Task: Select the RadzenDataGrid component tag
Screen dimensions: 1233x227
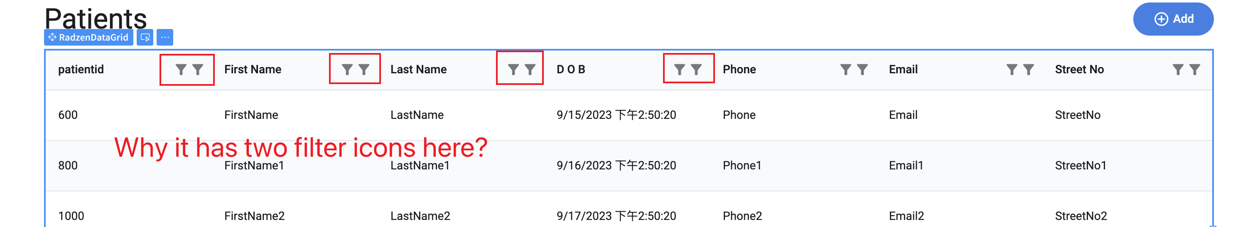Action: point(88,37)
